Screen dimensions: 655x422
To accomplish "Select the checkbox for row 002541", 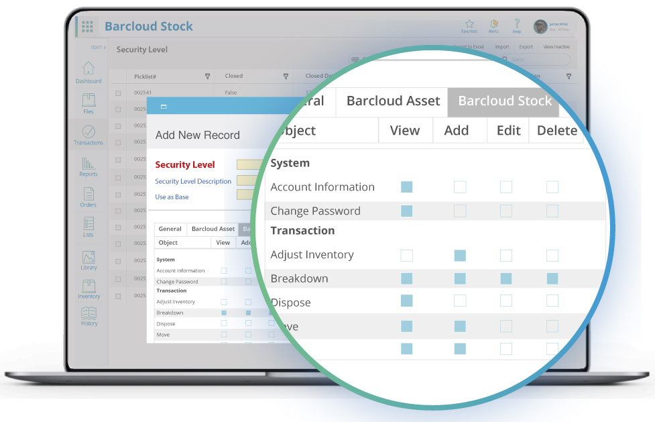I will coord(118,93).
